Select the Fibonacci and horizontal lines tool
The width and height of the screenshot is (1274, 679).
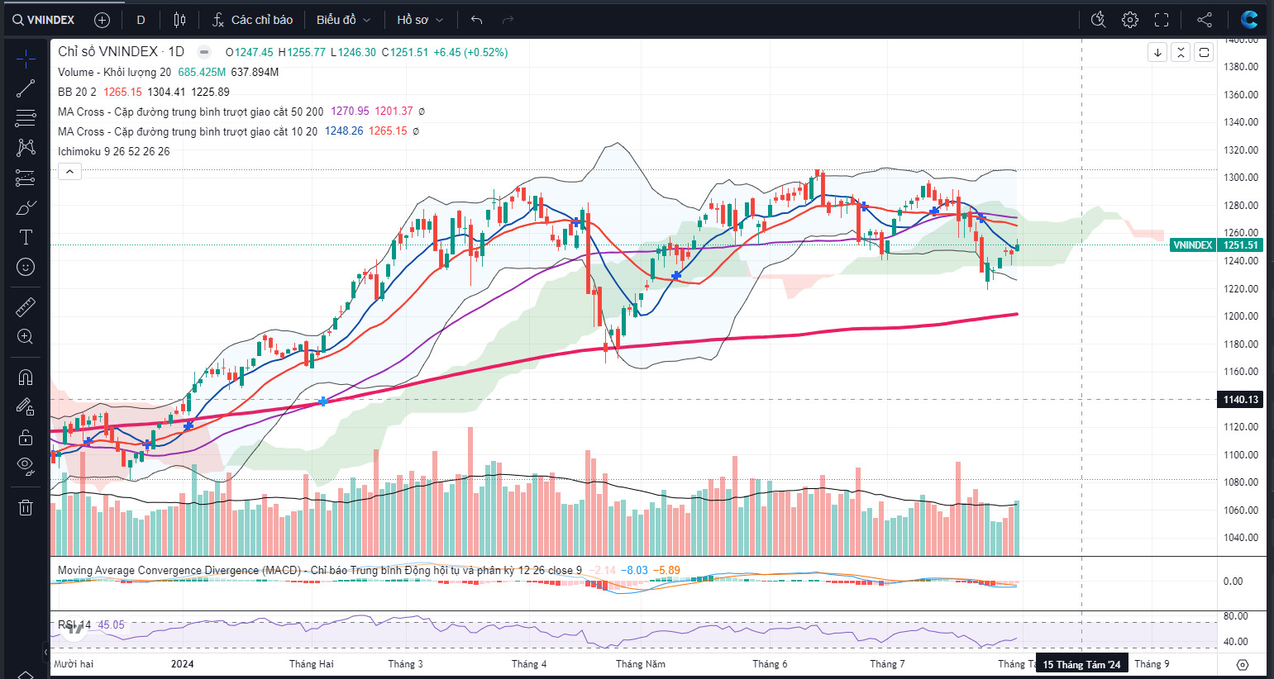26,118
